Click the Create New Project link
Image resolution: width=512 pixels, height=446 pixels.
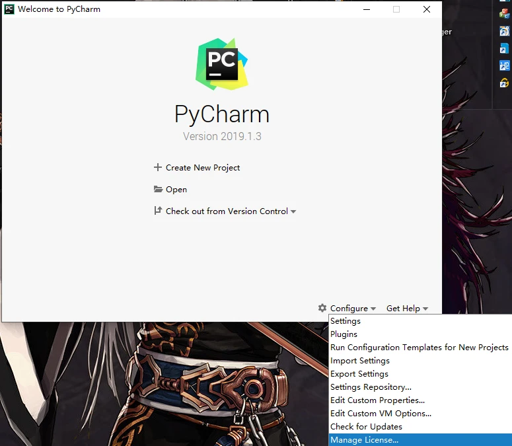[x=203, y=168]
